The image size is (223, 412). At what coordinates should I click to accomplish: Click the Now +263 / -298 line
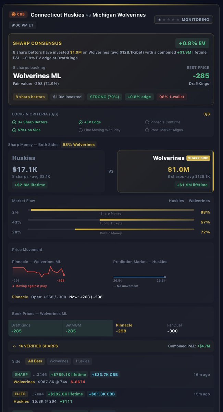[86, 297]
